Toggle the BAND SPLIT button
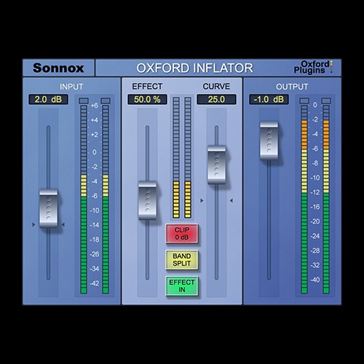 pos(182,260)
